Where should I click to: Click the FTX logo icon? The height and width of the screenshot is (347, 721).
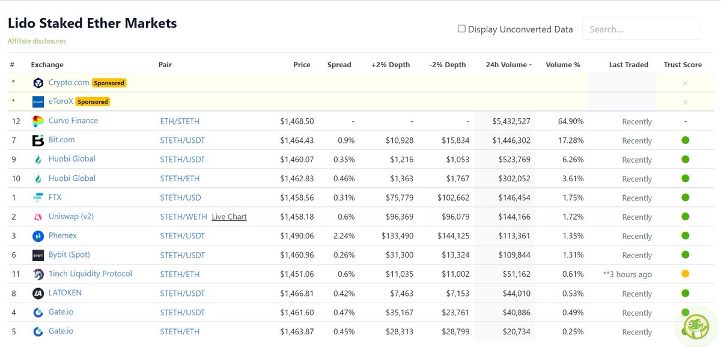click(38, 198)
